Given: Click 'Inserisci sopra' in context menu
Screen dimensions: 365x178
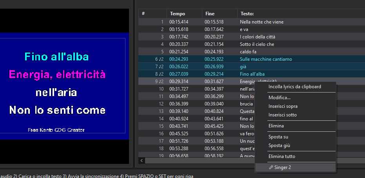Looking at the screenshot, I should [283, 106].
